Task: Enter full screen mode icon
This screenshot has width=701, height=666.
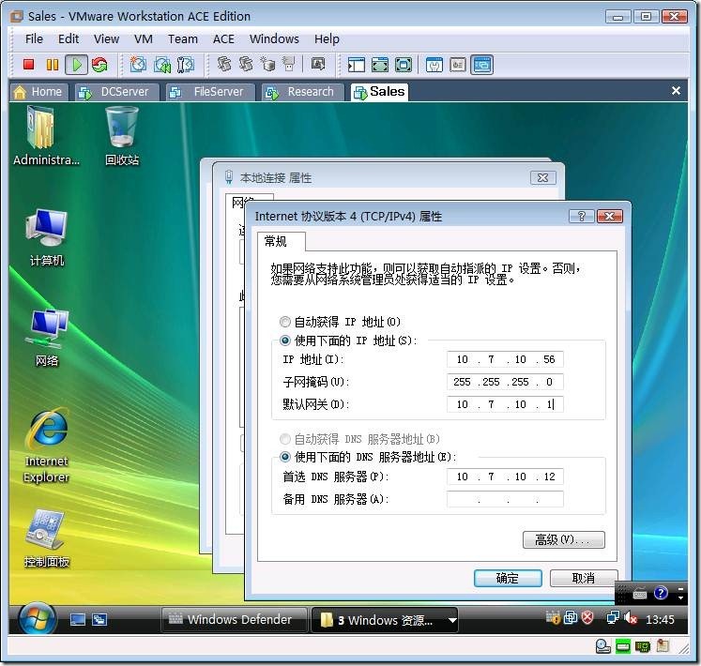Action: point(404,65)
